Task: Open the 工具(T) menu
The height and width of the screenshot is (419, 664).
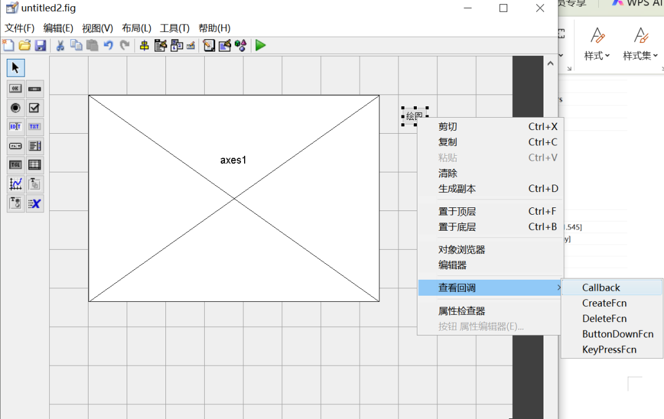Action: 175,28
